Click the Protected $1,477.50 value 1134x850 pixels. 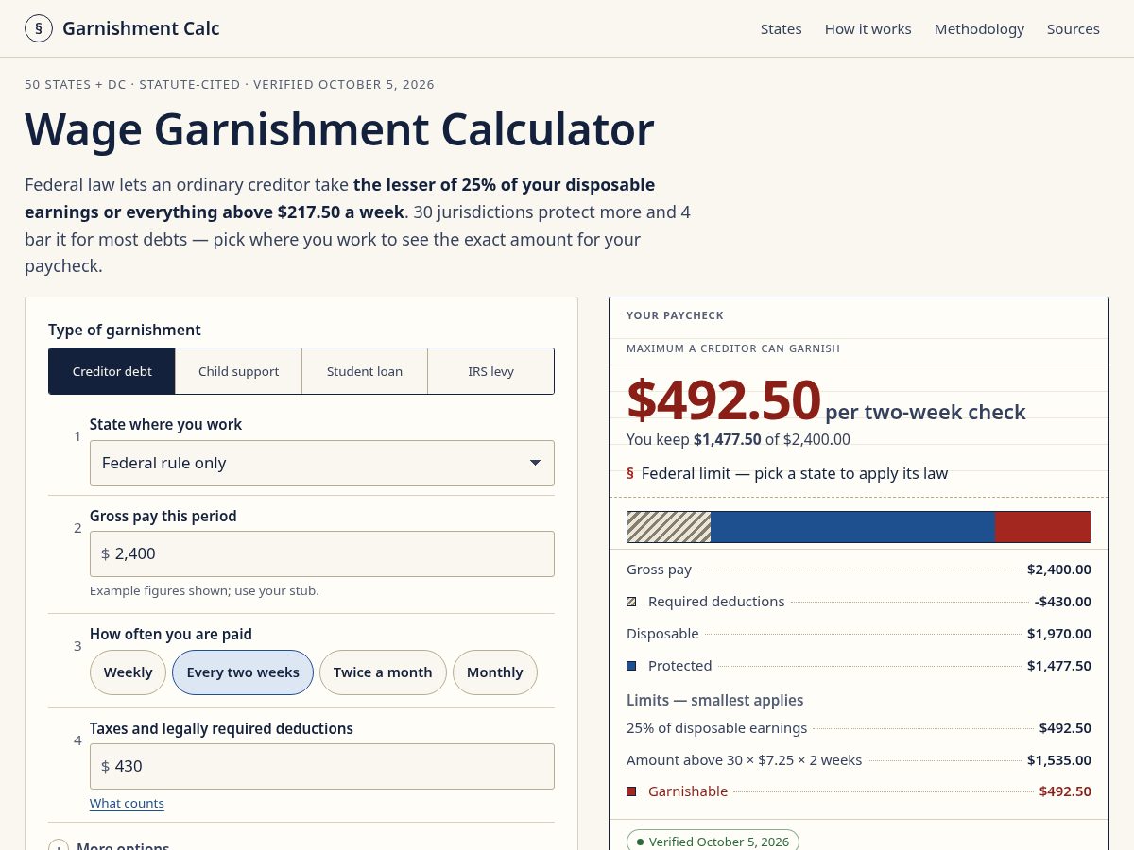coord(1059,666)
